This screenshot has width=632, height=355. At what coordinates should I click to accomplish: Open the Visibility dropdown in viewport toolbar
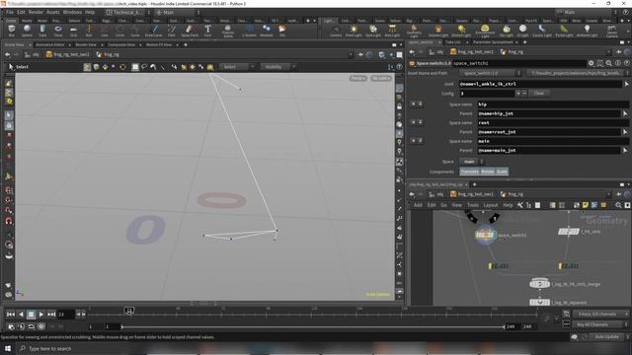[x=278, y=67]
